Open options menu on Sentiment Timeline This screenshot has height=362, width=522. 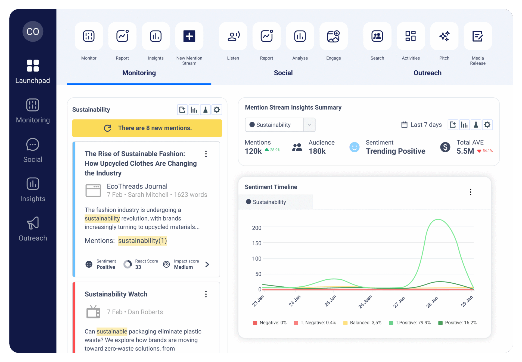point(471,192)
